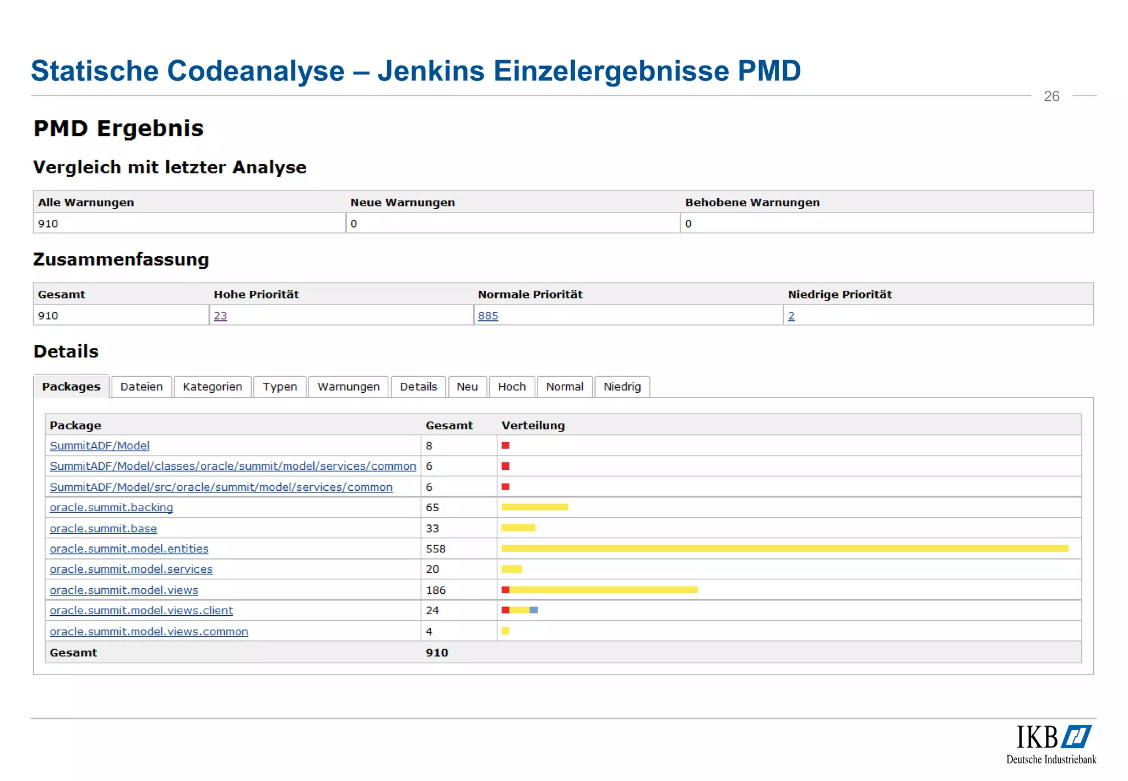Click the PMD Ergebnis heading
1128x781 pixels.
(118, 129)
